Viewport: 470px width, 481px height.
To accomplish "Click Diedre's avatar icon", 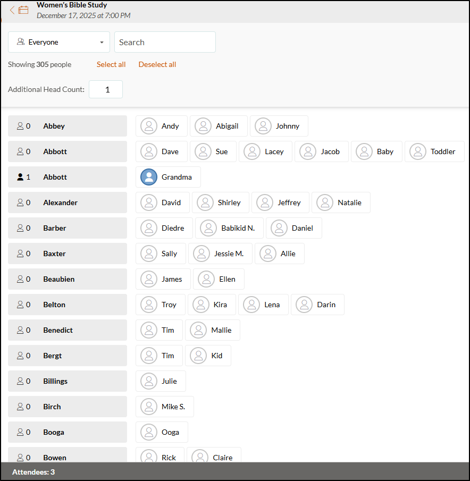I will point(149,228).
